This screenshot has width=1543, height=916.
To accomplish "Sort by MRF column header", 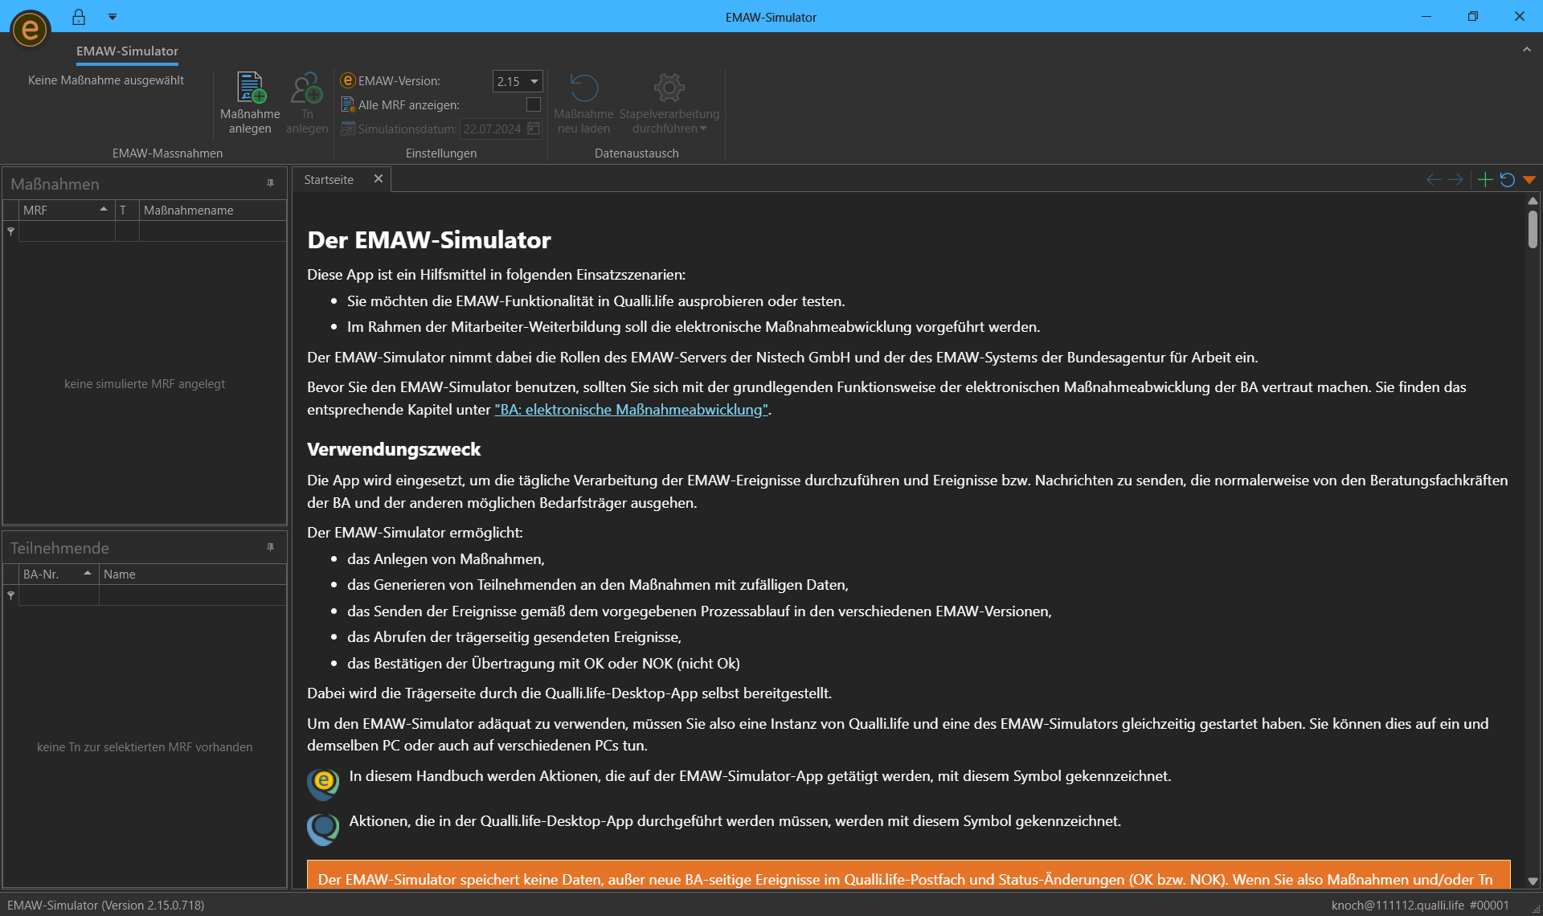I will (x=67, y=210).
